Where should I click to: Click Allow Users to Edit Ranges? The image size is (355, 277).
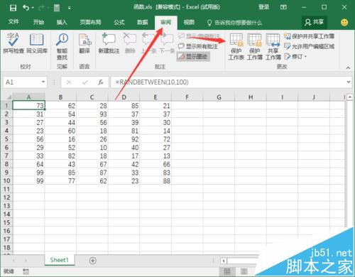[310, 46]
